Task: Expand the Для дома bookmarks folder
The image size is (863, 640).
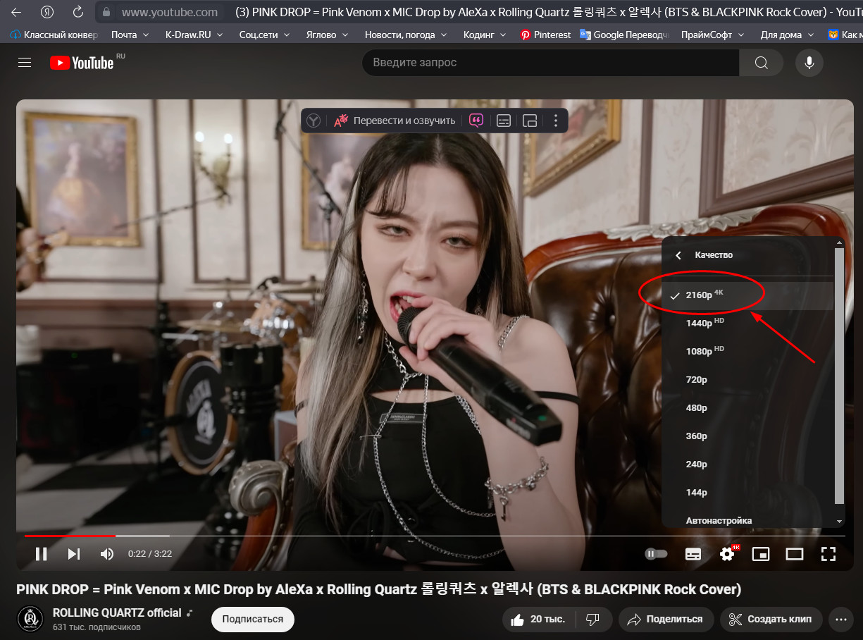Action: click(x=787, y=35)
